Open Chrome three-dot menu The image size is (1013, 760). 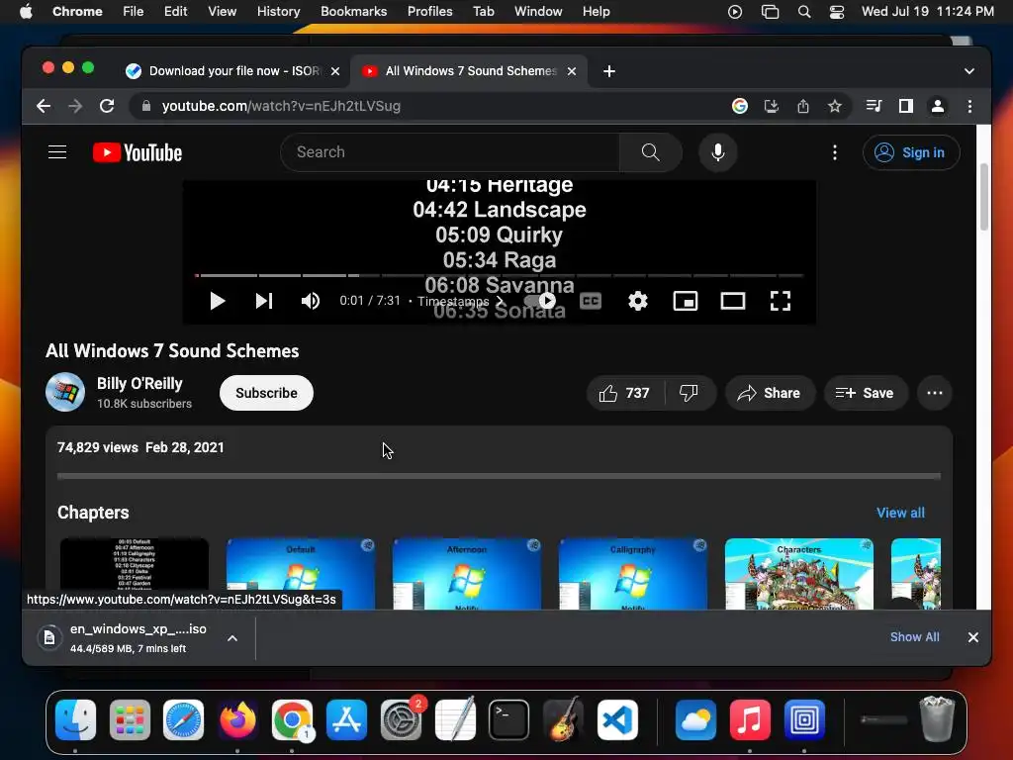(969, 106)
